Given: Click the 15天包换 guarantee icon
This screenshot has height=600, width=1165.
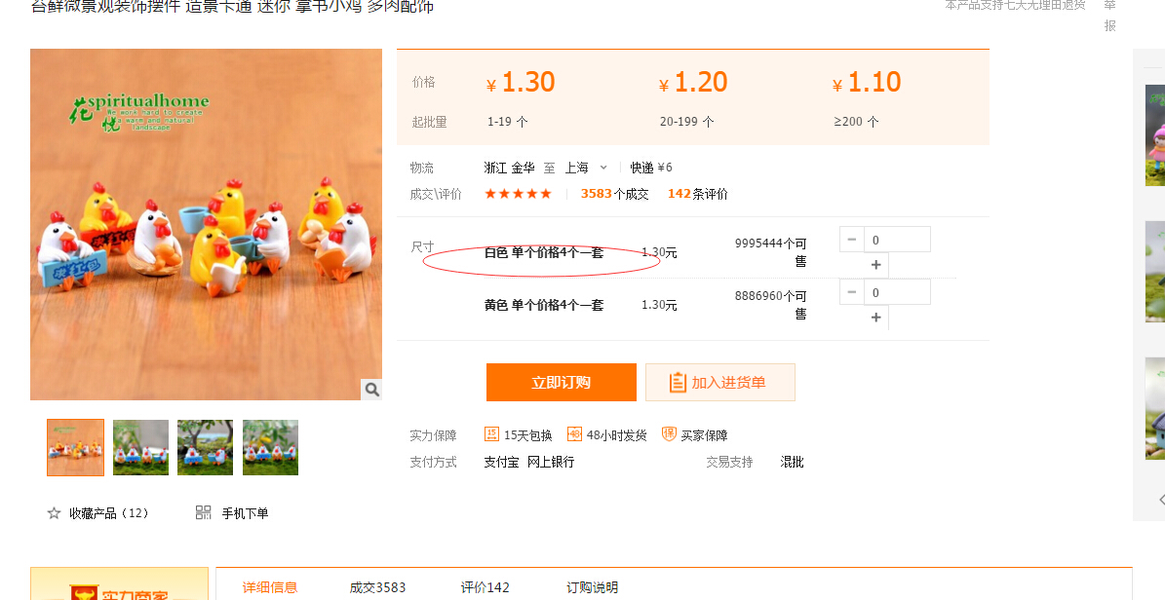Looking at the screenshot, I should (492, 434).
